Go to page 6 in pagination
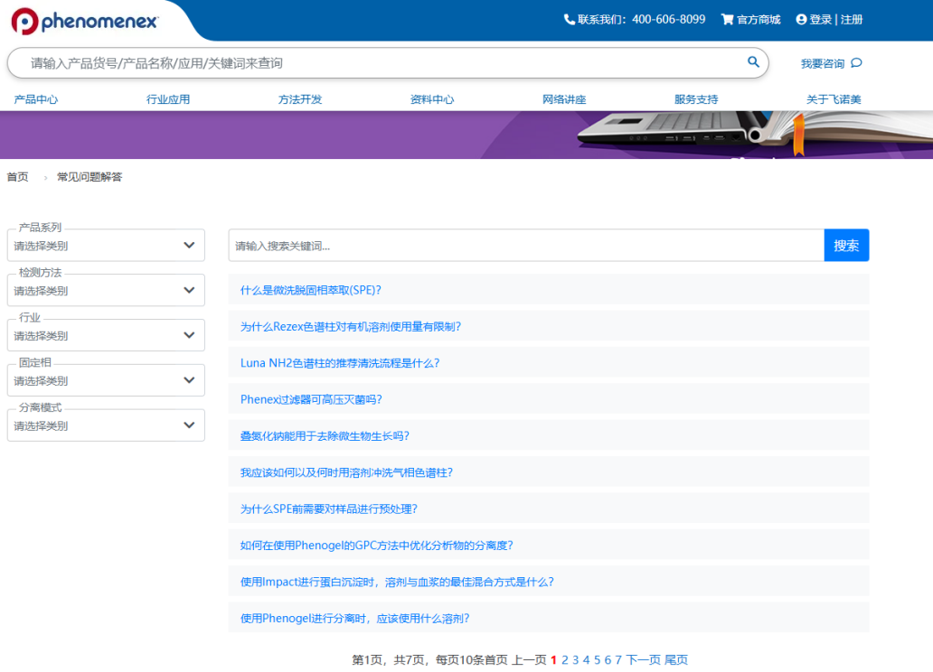 click(608, 659)
